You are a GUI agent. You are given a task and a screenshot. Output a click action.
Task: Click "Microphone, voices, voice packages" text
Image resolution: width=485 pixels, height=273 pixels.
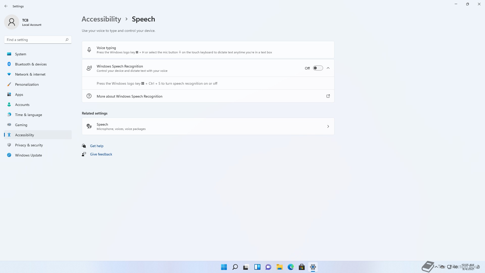(121, 129)
